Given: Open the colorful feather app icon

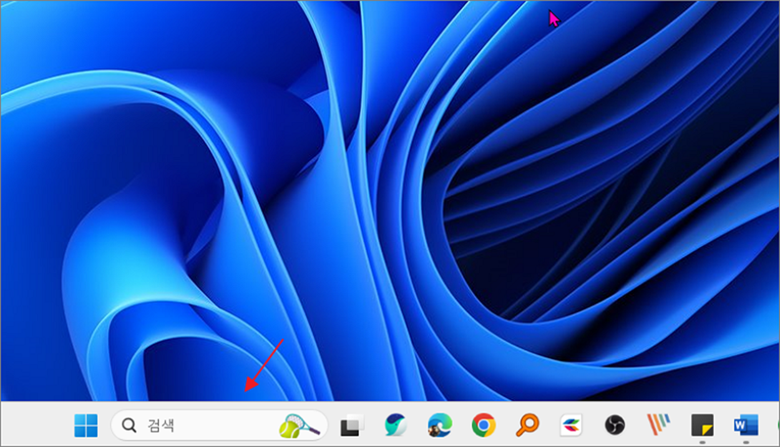Looking at the screenshot, I should pyautogui.click(x=571, y=426).
